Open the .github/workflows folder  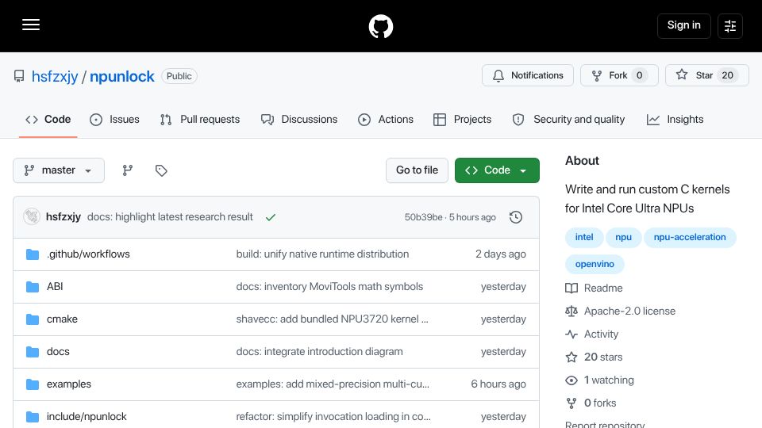tap(88, 254)
